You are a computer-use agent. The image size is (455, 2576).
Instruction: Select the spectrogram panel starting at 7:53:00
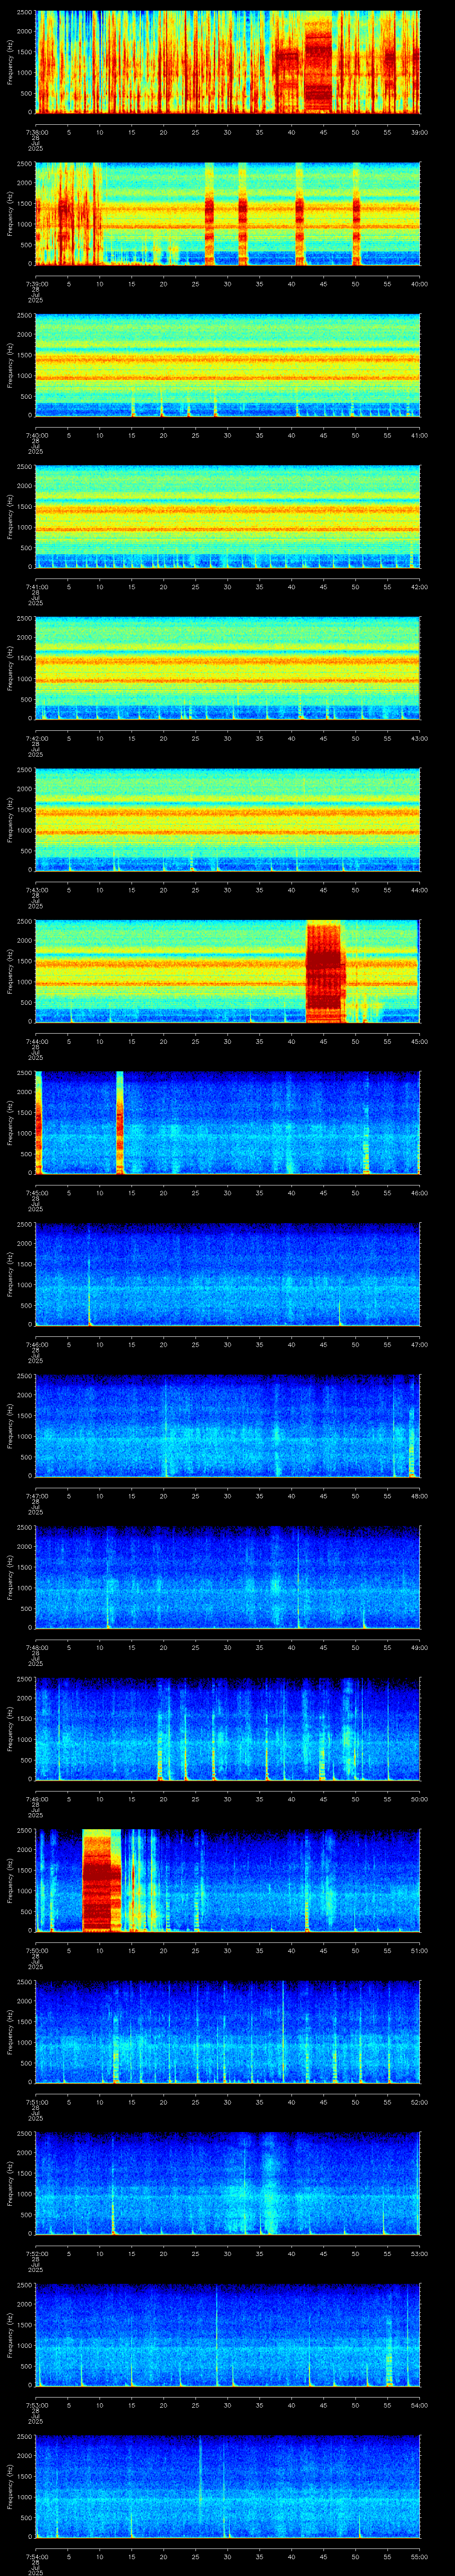tap(228, 2335)
